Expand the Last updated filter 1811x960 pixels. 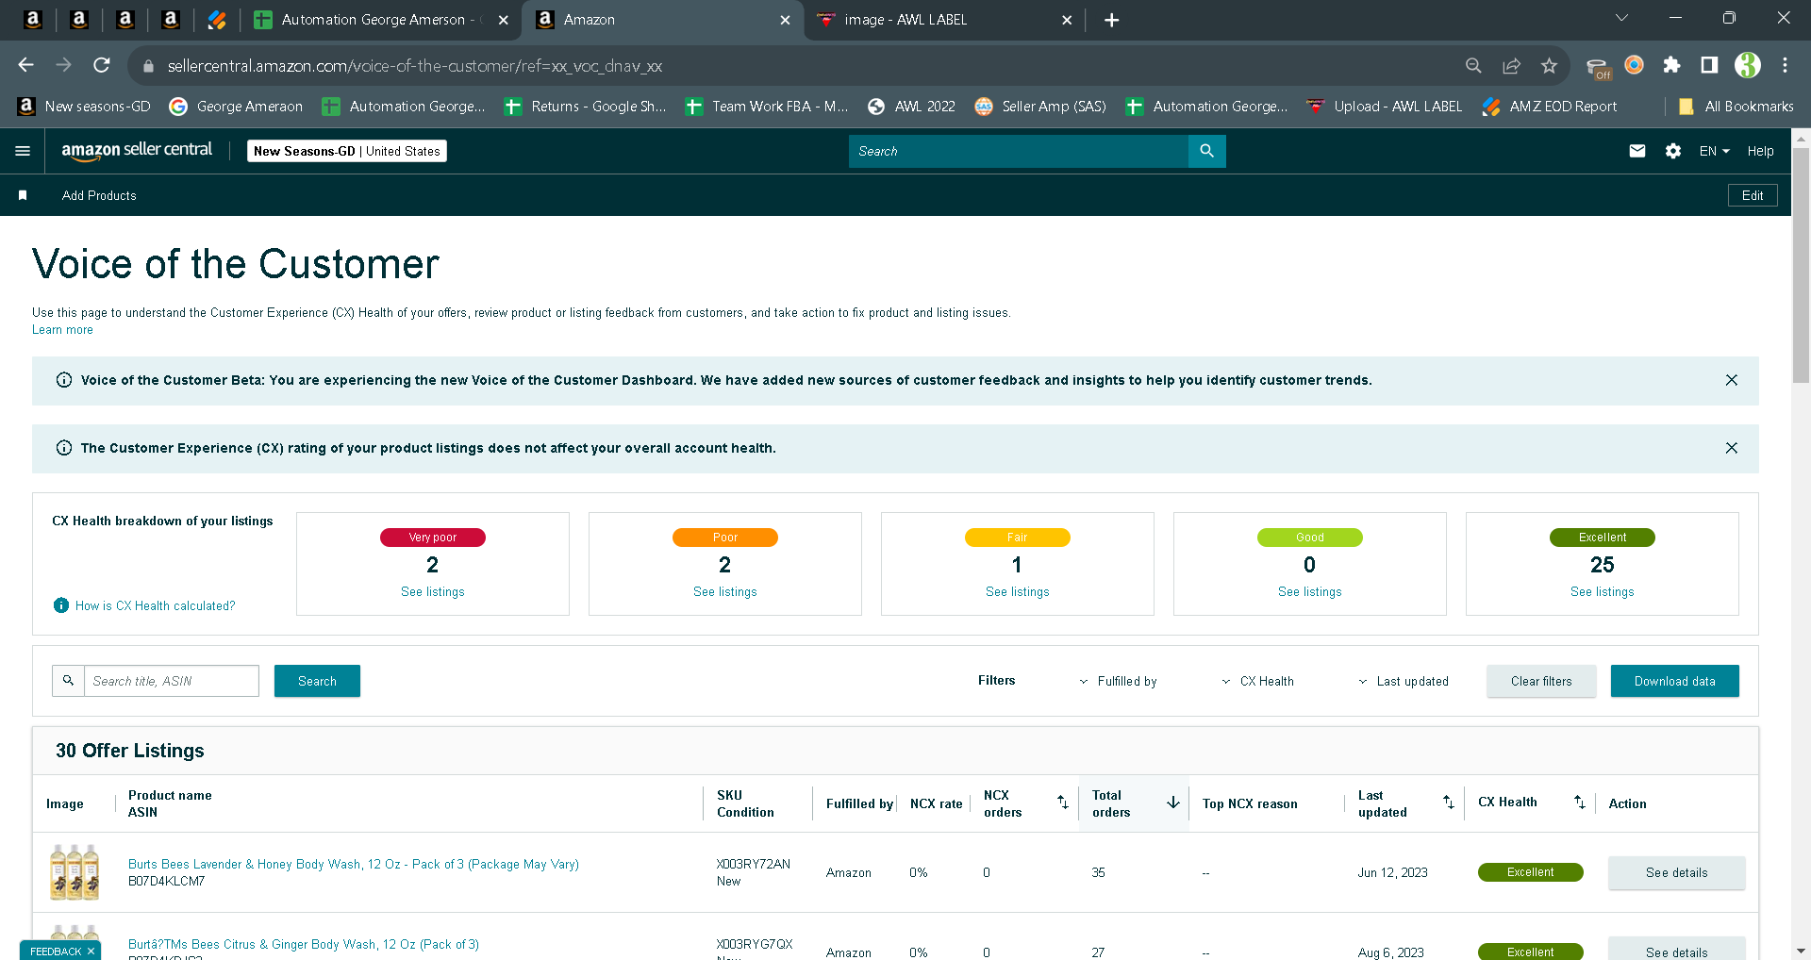(1403, 681)
